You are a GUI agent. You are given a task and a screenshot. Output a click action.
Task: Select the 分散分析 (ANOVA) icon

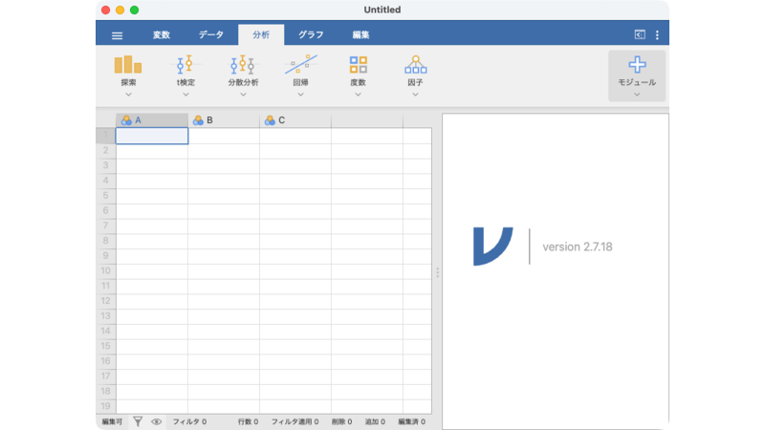tap(243, 65)
